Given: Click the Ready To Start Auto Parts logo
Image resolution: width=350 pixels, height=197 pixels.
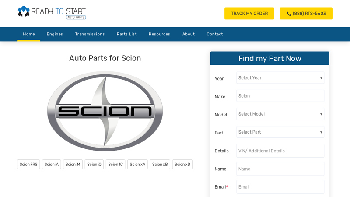Looking at the screenshot, I should coord(52,13).
